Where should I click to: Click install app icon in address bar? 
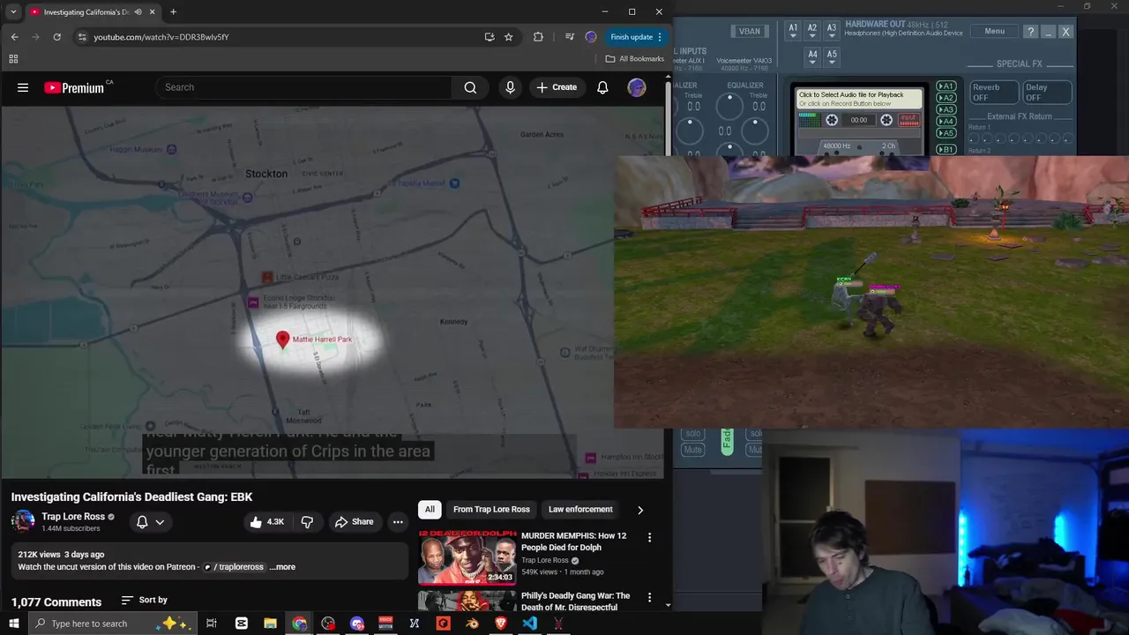pos(490,37)
